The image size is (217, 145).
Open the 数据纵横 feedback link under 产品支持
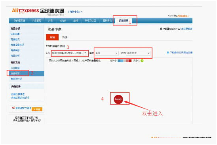click(x=20, y=97)
